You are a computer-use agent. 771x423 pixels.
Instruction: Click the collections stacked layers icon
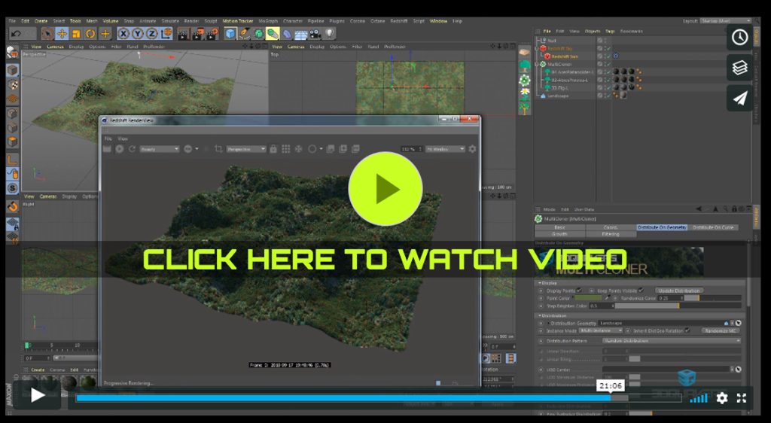(x=739, y=68)
